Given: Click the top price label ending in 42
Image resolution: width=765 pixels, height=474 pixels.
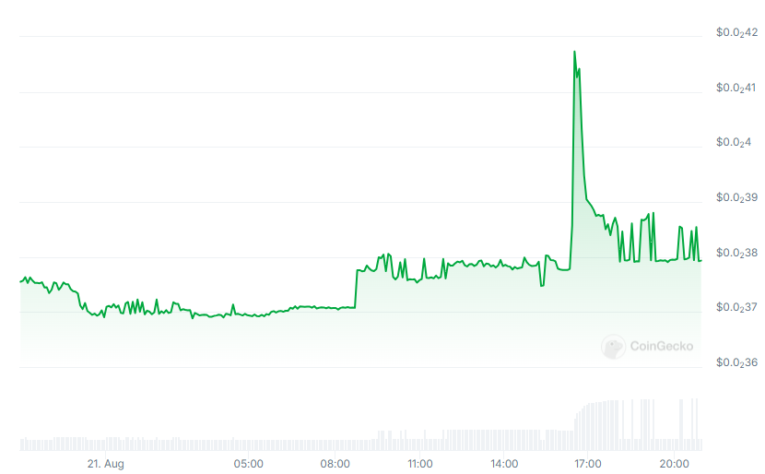Looking at the screenshot, I should pyautogui.click(x=736, y=32).
